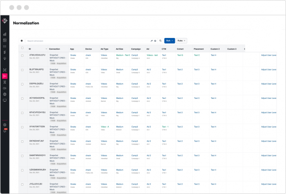Viewport: 286px width, 194px height.
Task: Check the row BL3FT6NUKPQ checkbox
Action: tap(22, 70)
